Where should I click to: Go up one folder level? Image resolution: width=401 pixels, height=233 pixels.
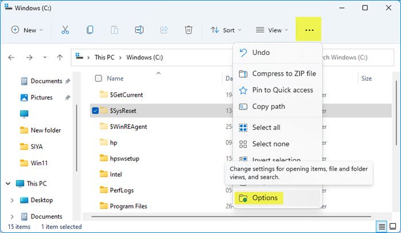click(x=60, y=57)
